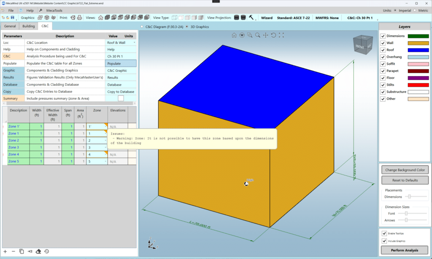Click the eraser icon below table
This screenshot has width=432, height=259.
tap(38, 251)
